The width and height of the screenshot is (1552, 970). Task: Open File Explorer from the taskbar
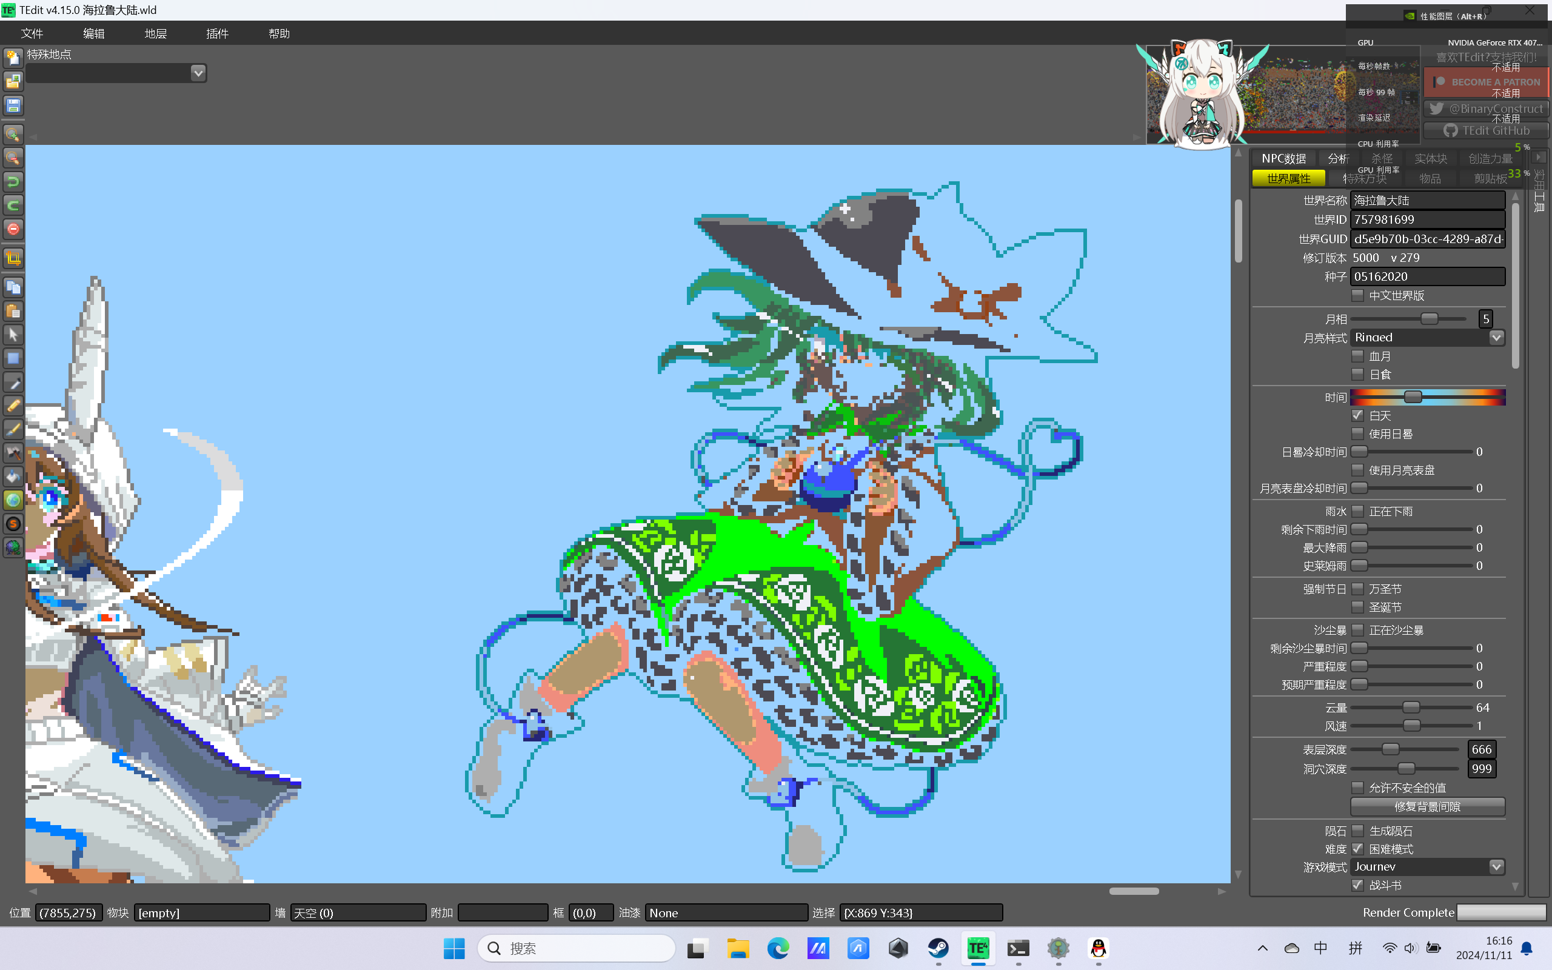738,948
